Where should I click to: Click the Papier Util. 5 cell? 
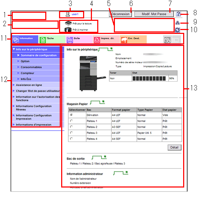point(149,133)
